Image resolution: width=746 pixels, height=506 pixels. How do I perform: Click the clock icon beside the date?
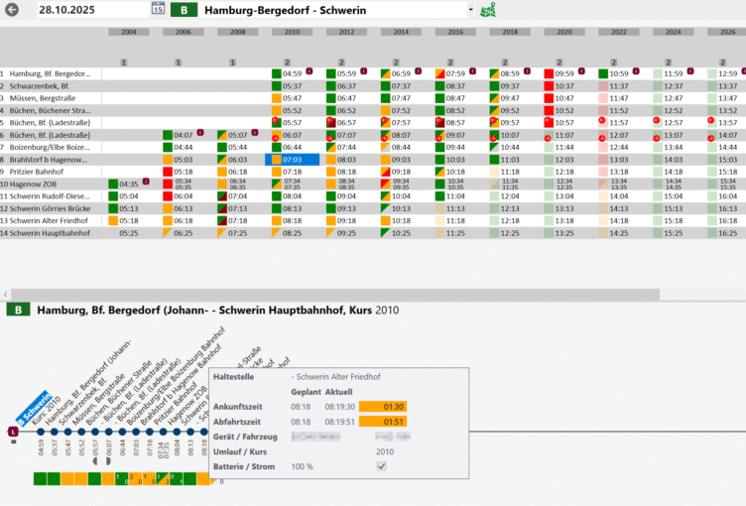11,10
